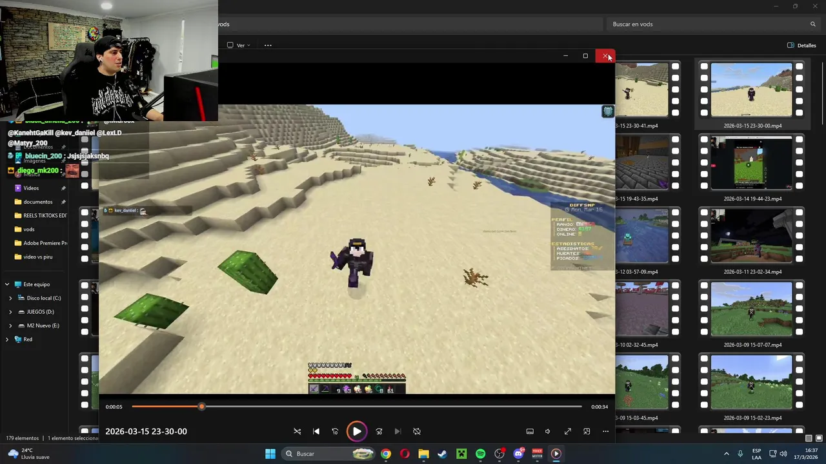Image resolution: width=826 pixels, height=464 pixels.
Task: Select the Red network item
Action: point(28,339)
